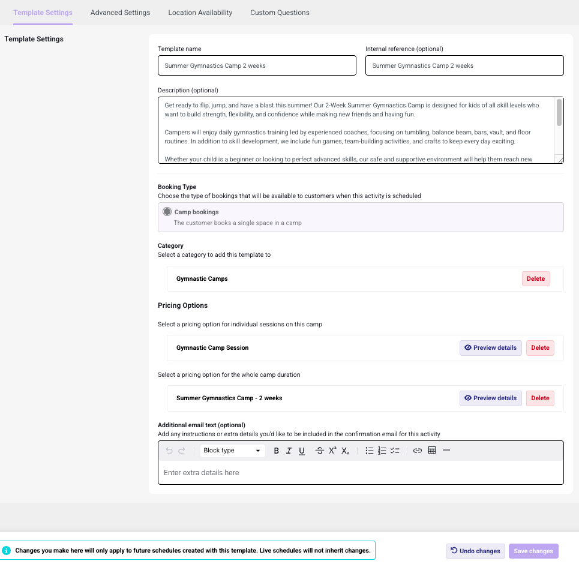
Task: Open the Block type dropdown
Action: point(232,451)
